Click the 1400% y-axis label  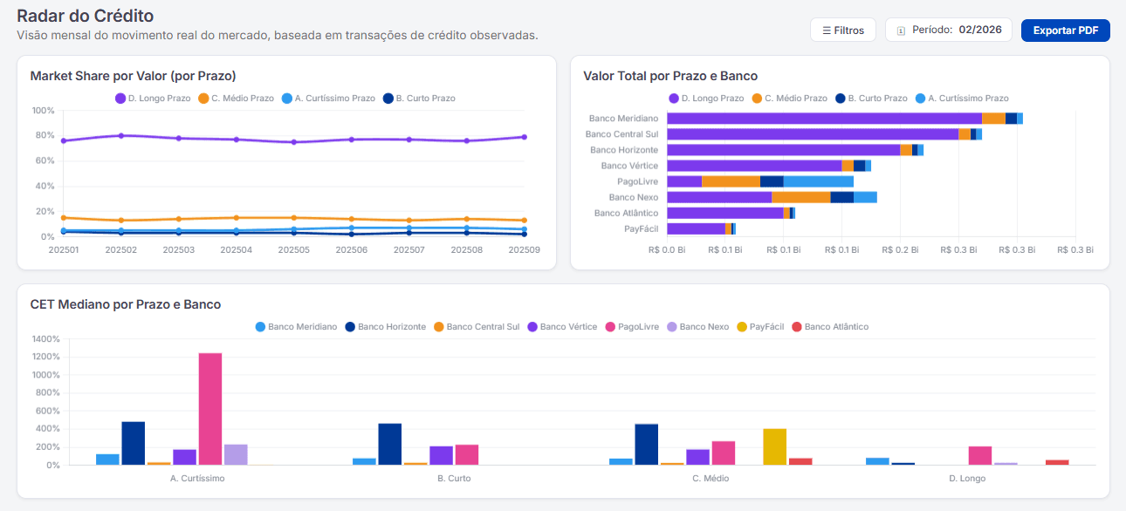click(45, 339)
